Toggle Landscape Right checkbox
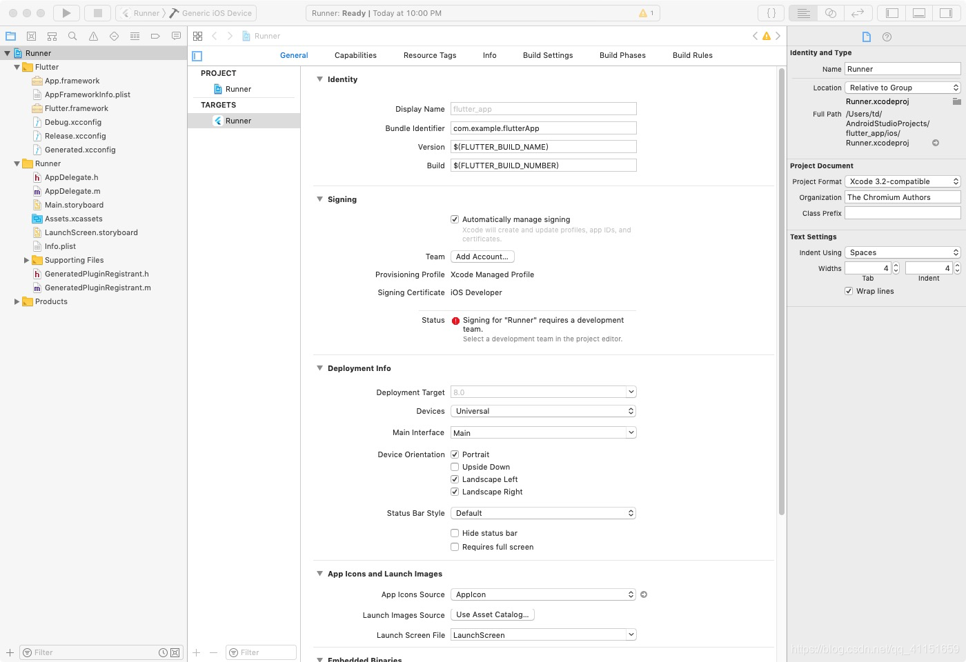 [455, 492]
